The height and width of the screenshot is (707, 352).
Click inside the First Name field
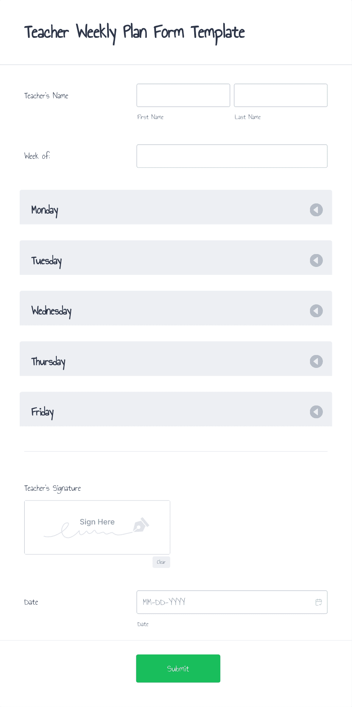(x=183, y=95)
